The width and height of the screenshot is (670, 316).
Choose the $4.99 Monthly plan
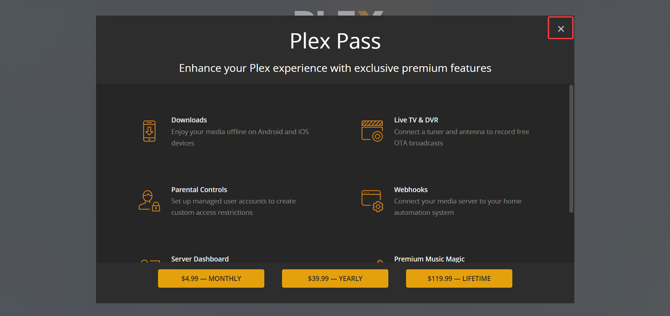click(x=211, y=278)
